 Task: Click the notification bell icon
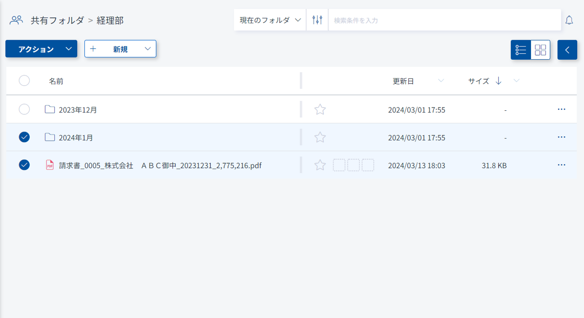(x=569, y=20)
